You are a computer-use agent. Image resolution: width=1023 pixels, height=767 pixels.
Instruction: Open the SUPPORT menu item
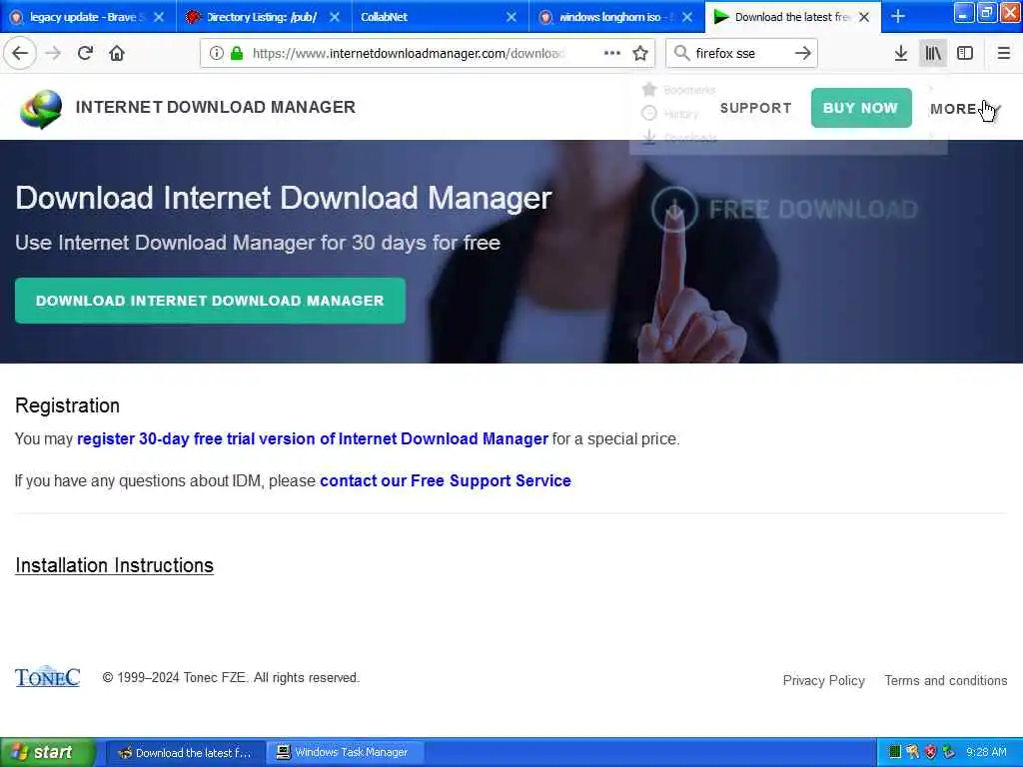coord(755,108)
